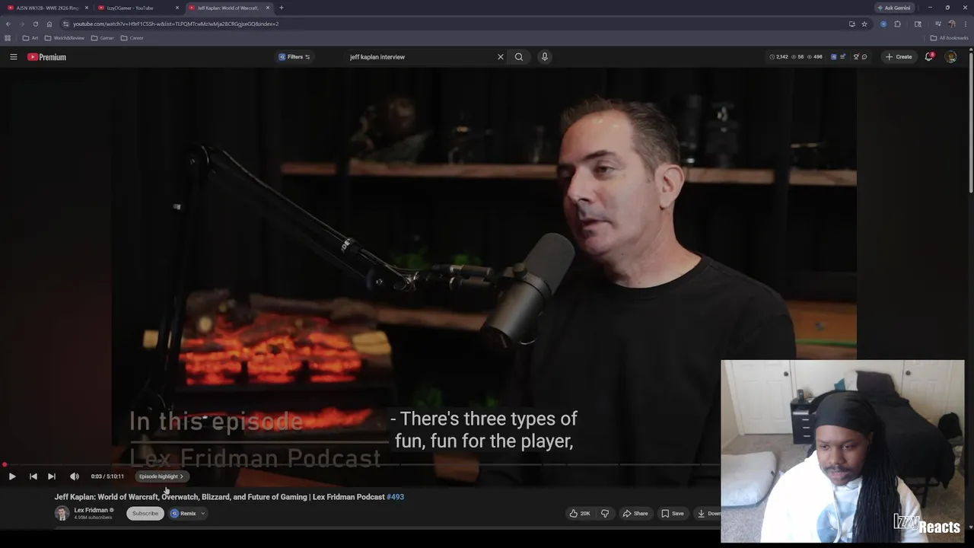Play the video with the play button

[x=12, y=476]
